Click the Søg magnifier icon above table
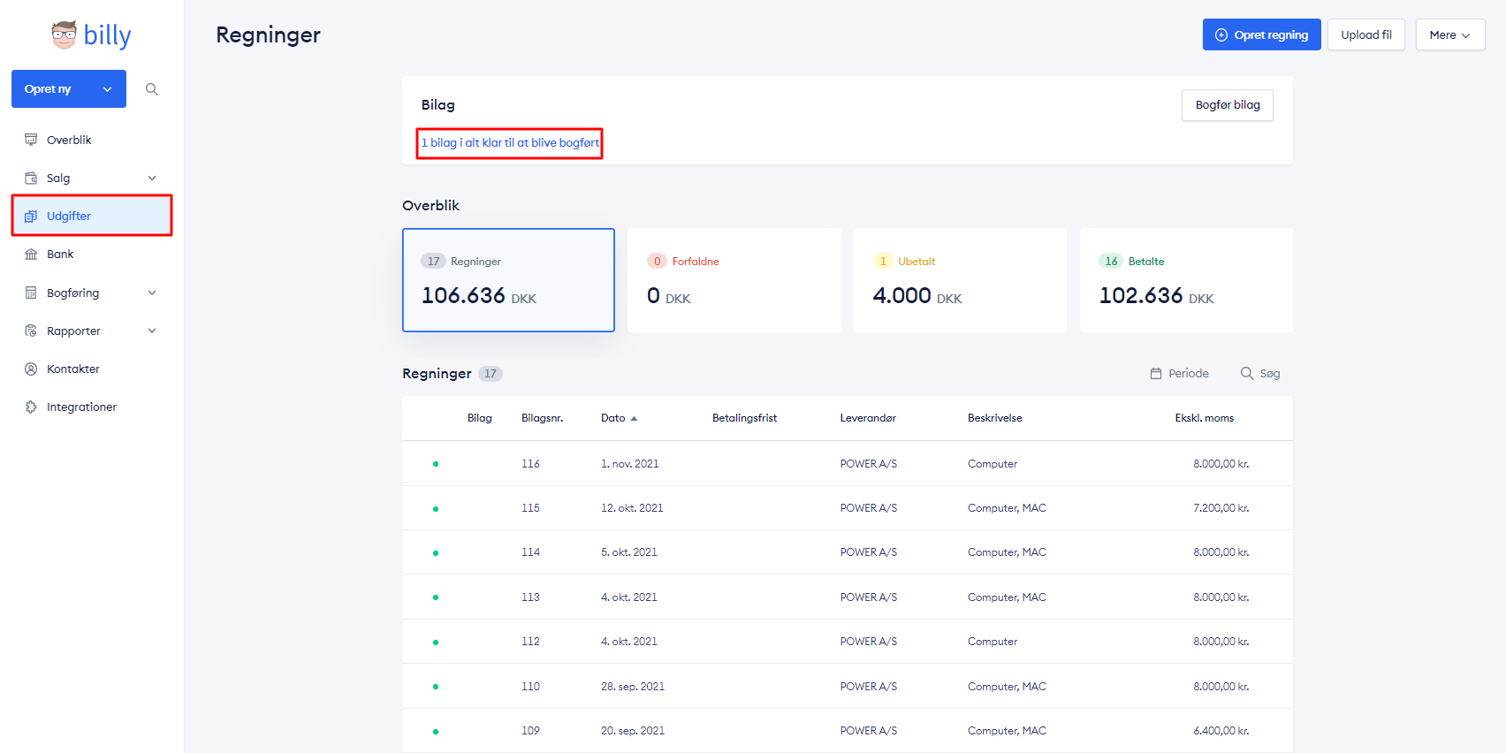Image resolution: width=1506 pixels, height=753 pixels. (x=1247, y=374)
